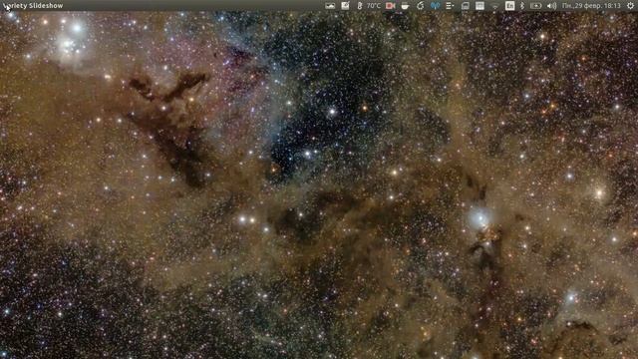Click the sync update circular arrows icon

pos(421,6)
